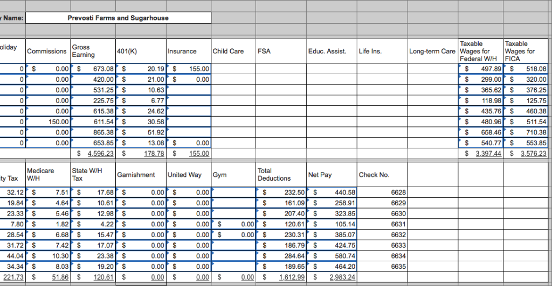This screenshot has width=552, height=286.
Task: Click net pay value 440.58
Action: [332, 192]
